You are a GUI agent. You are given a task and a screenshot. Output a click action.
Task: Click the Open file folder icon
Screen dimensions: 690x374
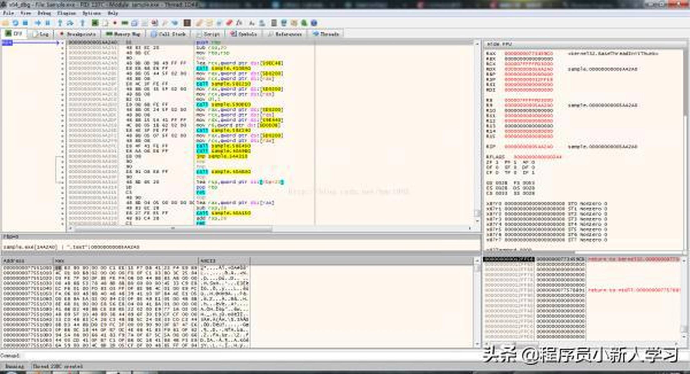(x=5, y=23)
